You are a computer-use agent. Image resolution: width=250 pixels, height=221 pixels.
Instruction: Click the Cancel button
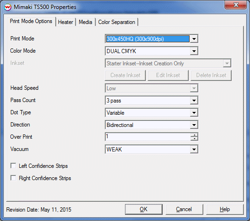pyautogui.click(x=184, y=209)
